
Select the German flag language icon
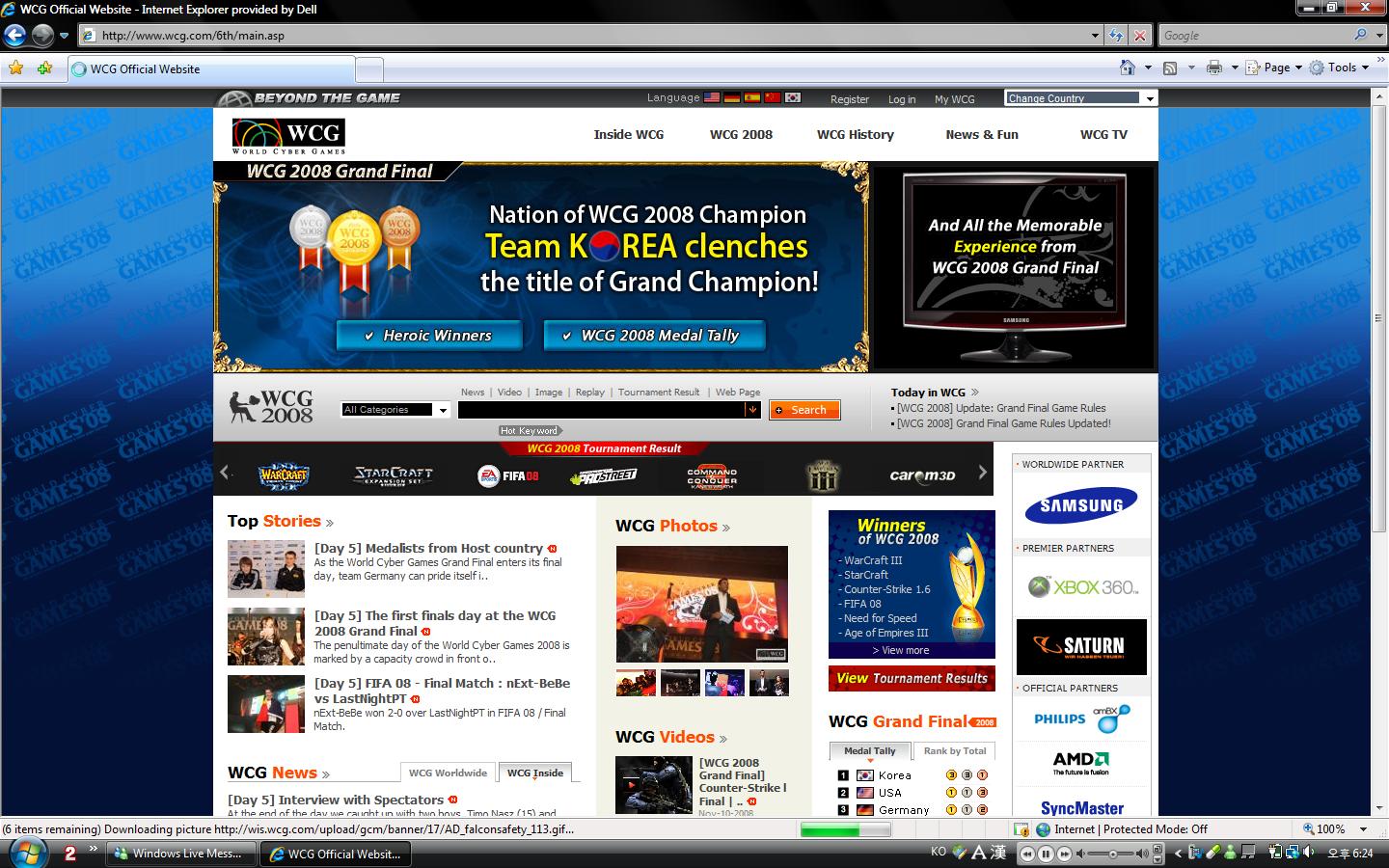[x=732, y=97]
